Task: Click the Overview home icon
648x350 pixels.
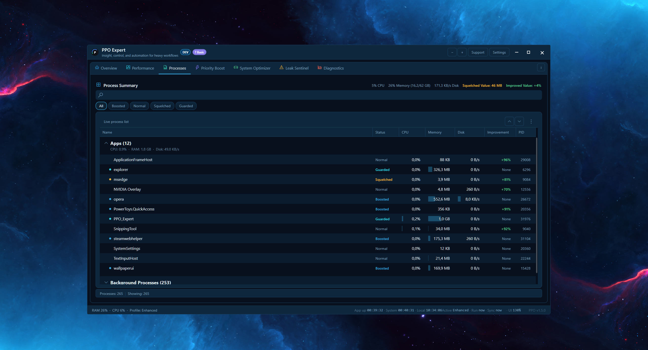Action: coord(97,68)
